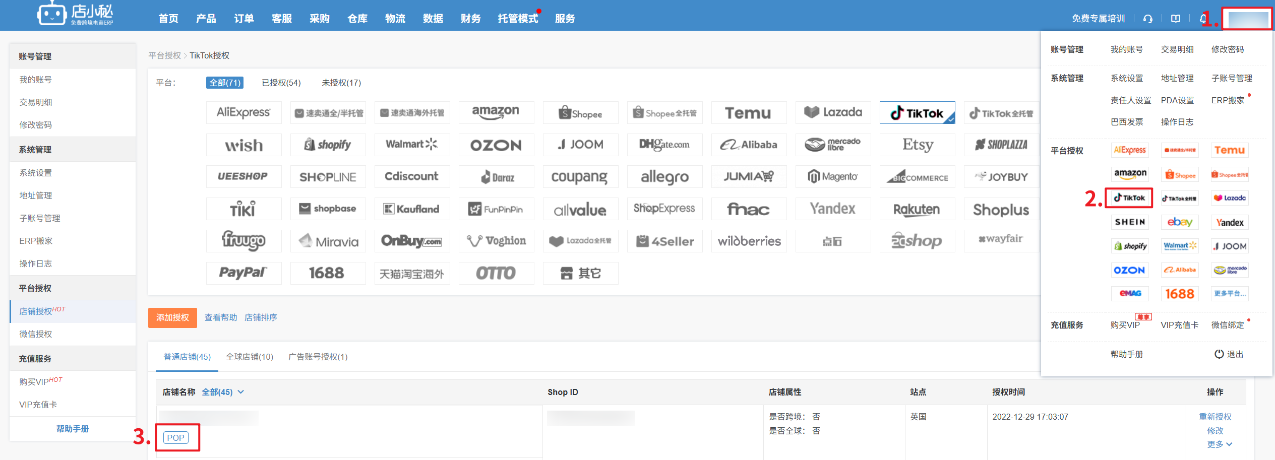The width and height of the screenshot is (1275, 460).
Task: Select the Etsy platform logo
Action: click(x=918, y=145)
